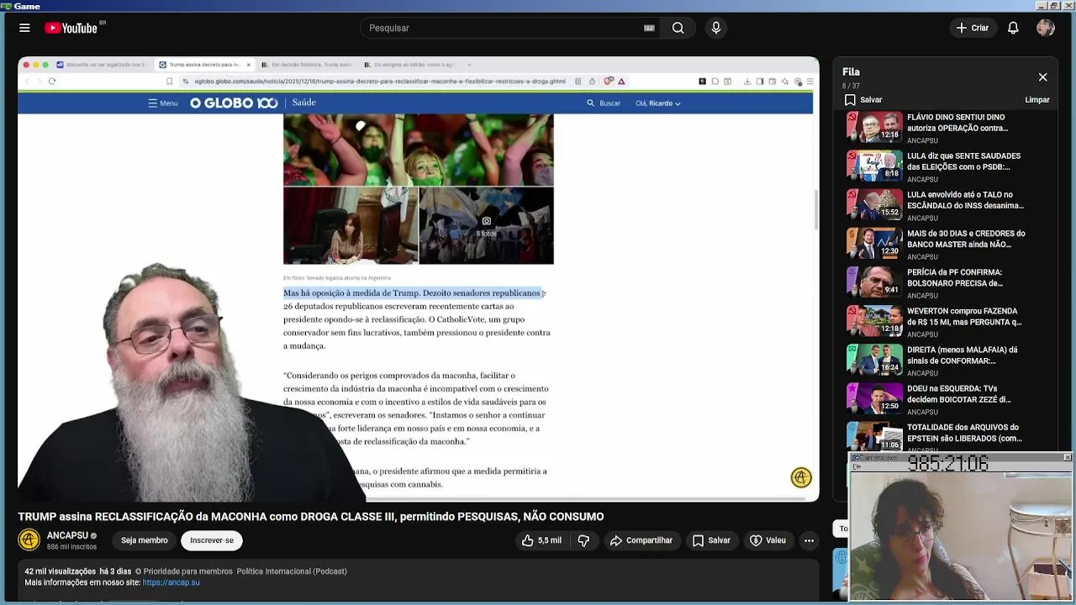Click the Game window title icon
Viewport: 1076px width, 605px height.
[x=6, y=6]
